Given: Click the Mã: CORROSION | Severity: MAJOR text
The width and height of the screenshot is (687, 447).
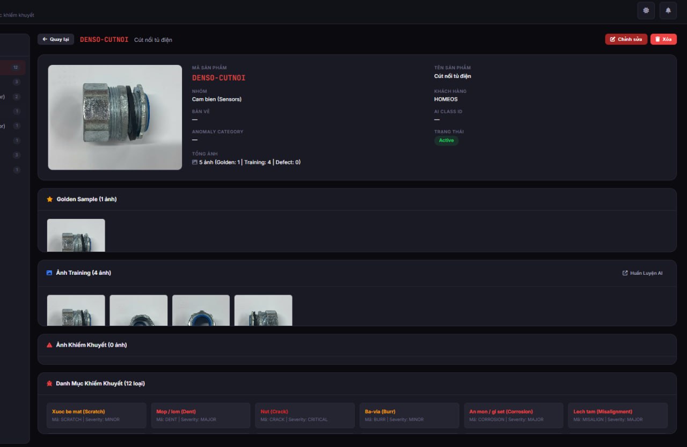Looking at the screenshot, I should tap(507, 420).
